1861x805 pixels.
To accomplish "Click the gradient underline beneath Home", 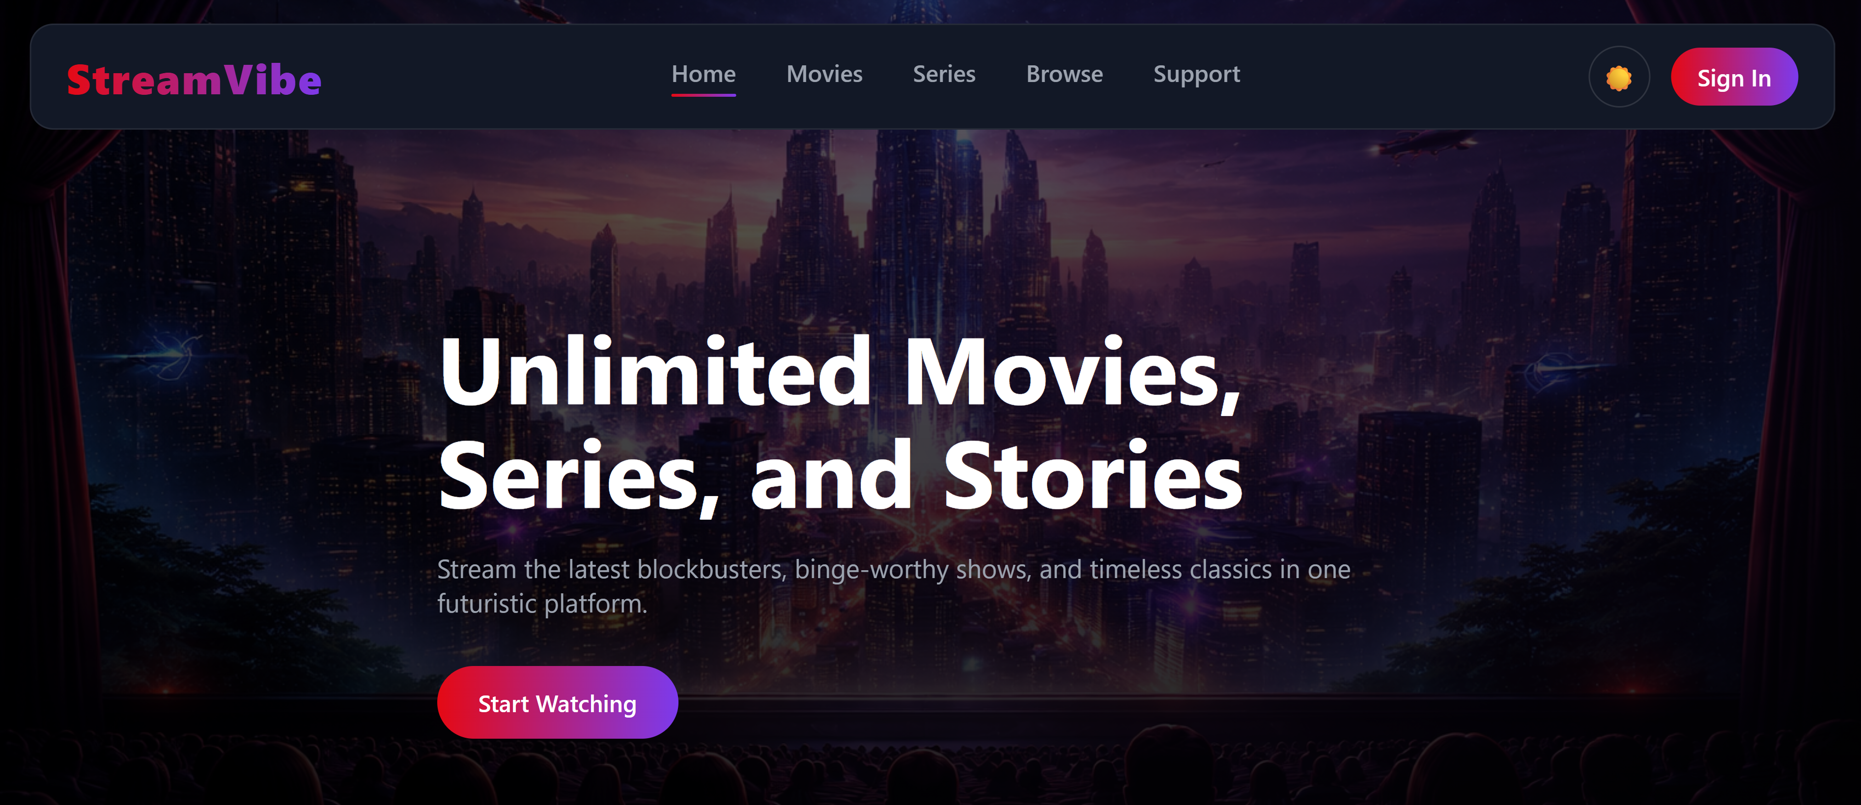I will (x=704, y=95).
